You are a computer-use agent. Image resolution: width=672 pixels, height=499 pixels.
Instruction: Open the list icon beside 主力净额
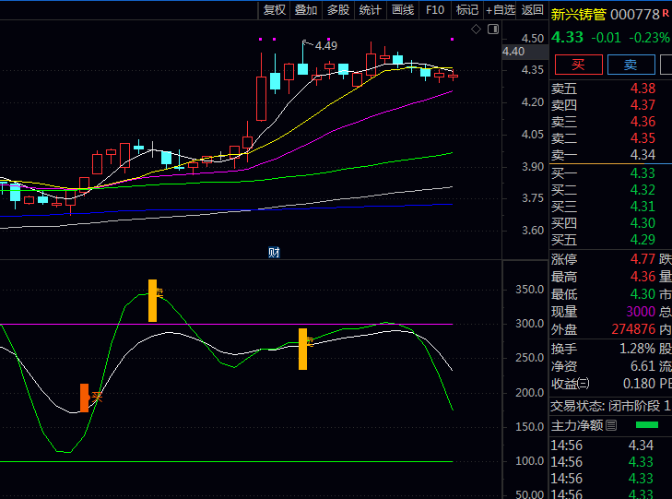(x=611, y=425)
